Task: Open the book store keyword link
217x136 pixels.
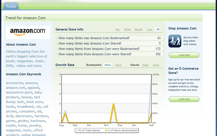Action: [34, 102]
